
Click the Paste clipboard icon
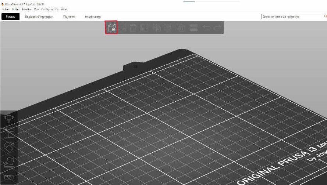[x=167, y=28]
